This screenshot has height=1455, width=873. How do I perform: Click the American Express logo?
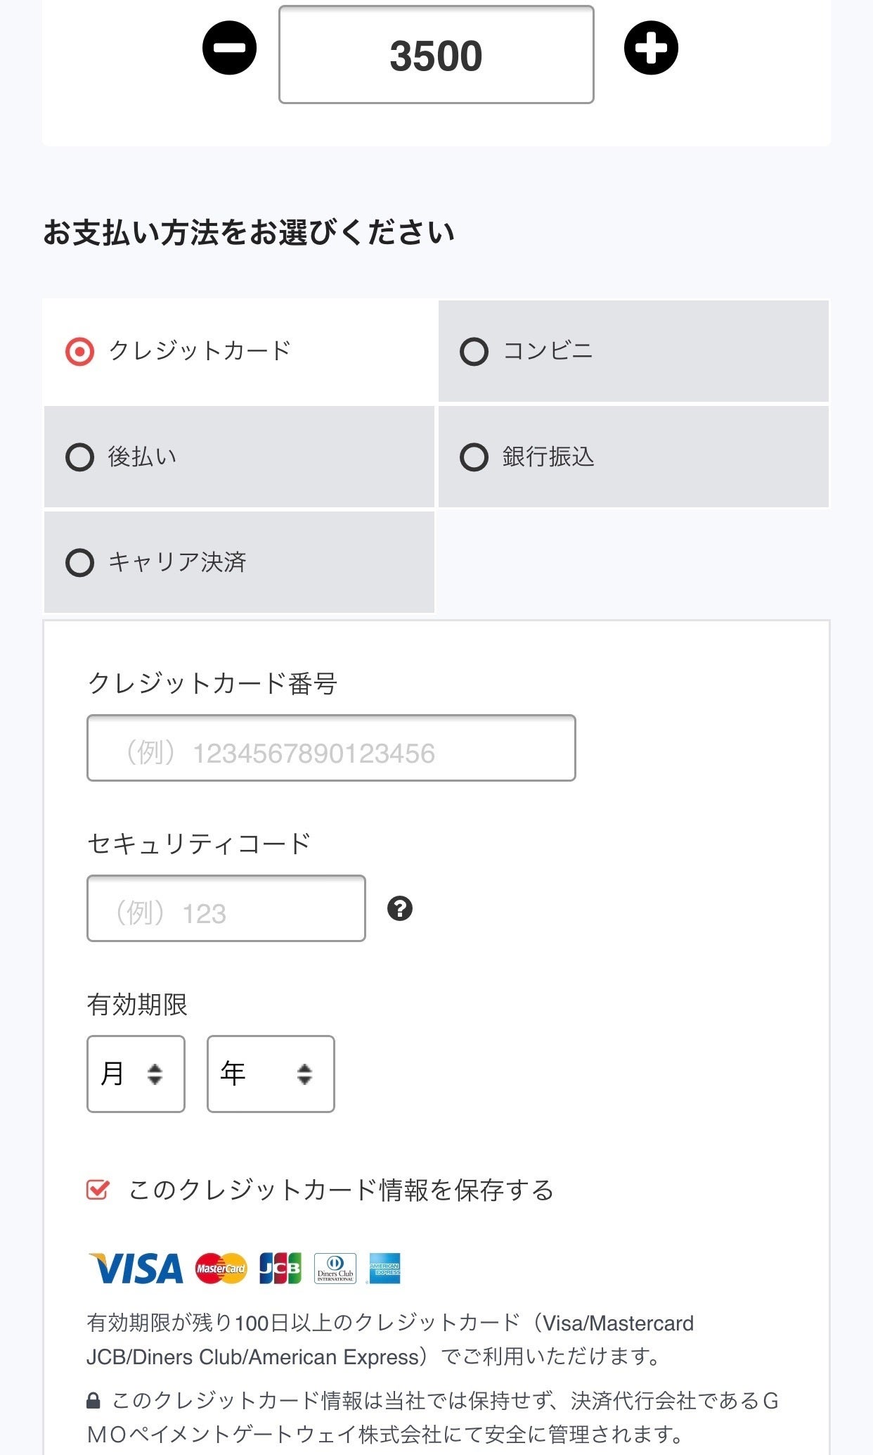[384, 1269]
